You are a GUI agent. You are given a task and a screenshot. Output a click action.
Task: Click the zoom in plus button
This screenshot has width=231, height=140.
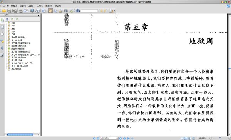(229, 138)
